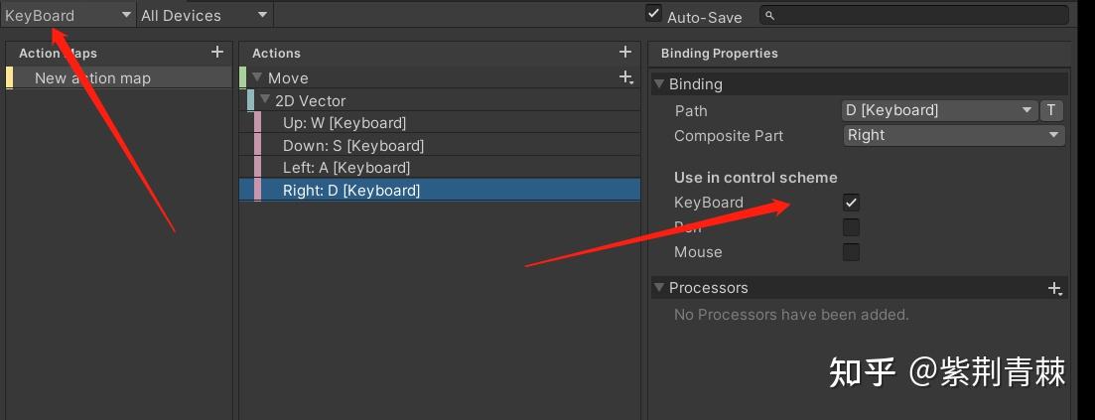Collapse the Move action

pos(258,77)
